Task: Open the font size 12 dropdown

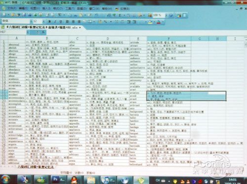Action: click(x=43, y=21)
